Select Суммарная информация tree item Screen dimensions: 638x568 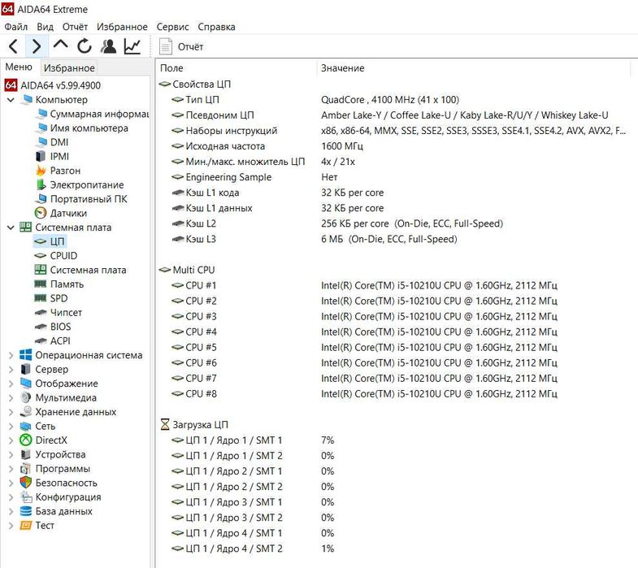93,114
